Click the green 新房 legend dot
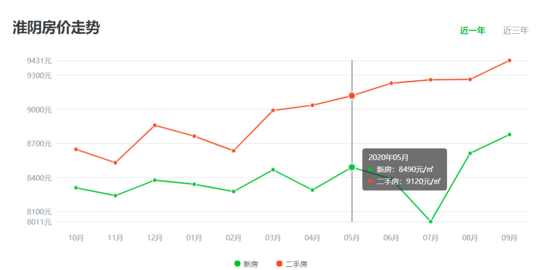This screenshot has width=553, height=270. tap(238, 263)
